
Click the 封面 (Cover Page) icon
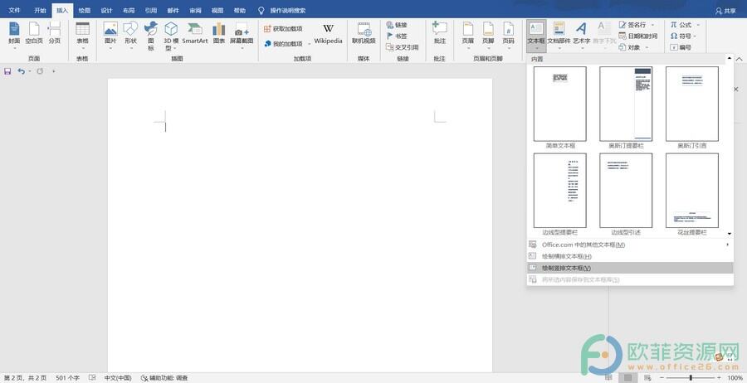(14, 32)
